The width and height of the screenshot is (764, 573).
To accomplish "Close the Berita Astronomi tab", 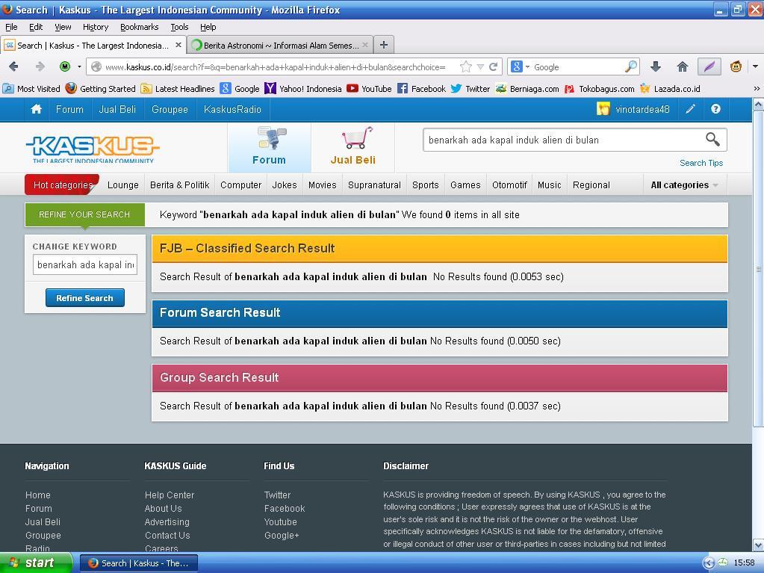I will (365, 46).
